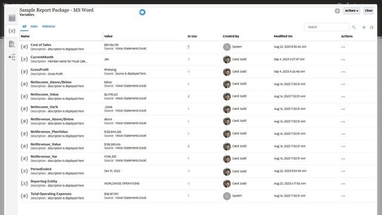Click In Use count 2 for NetIncome_Value
This screenshot has width=382, height=215.
coord(189,97)
